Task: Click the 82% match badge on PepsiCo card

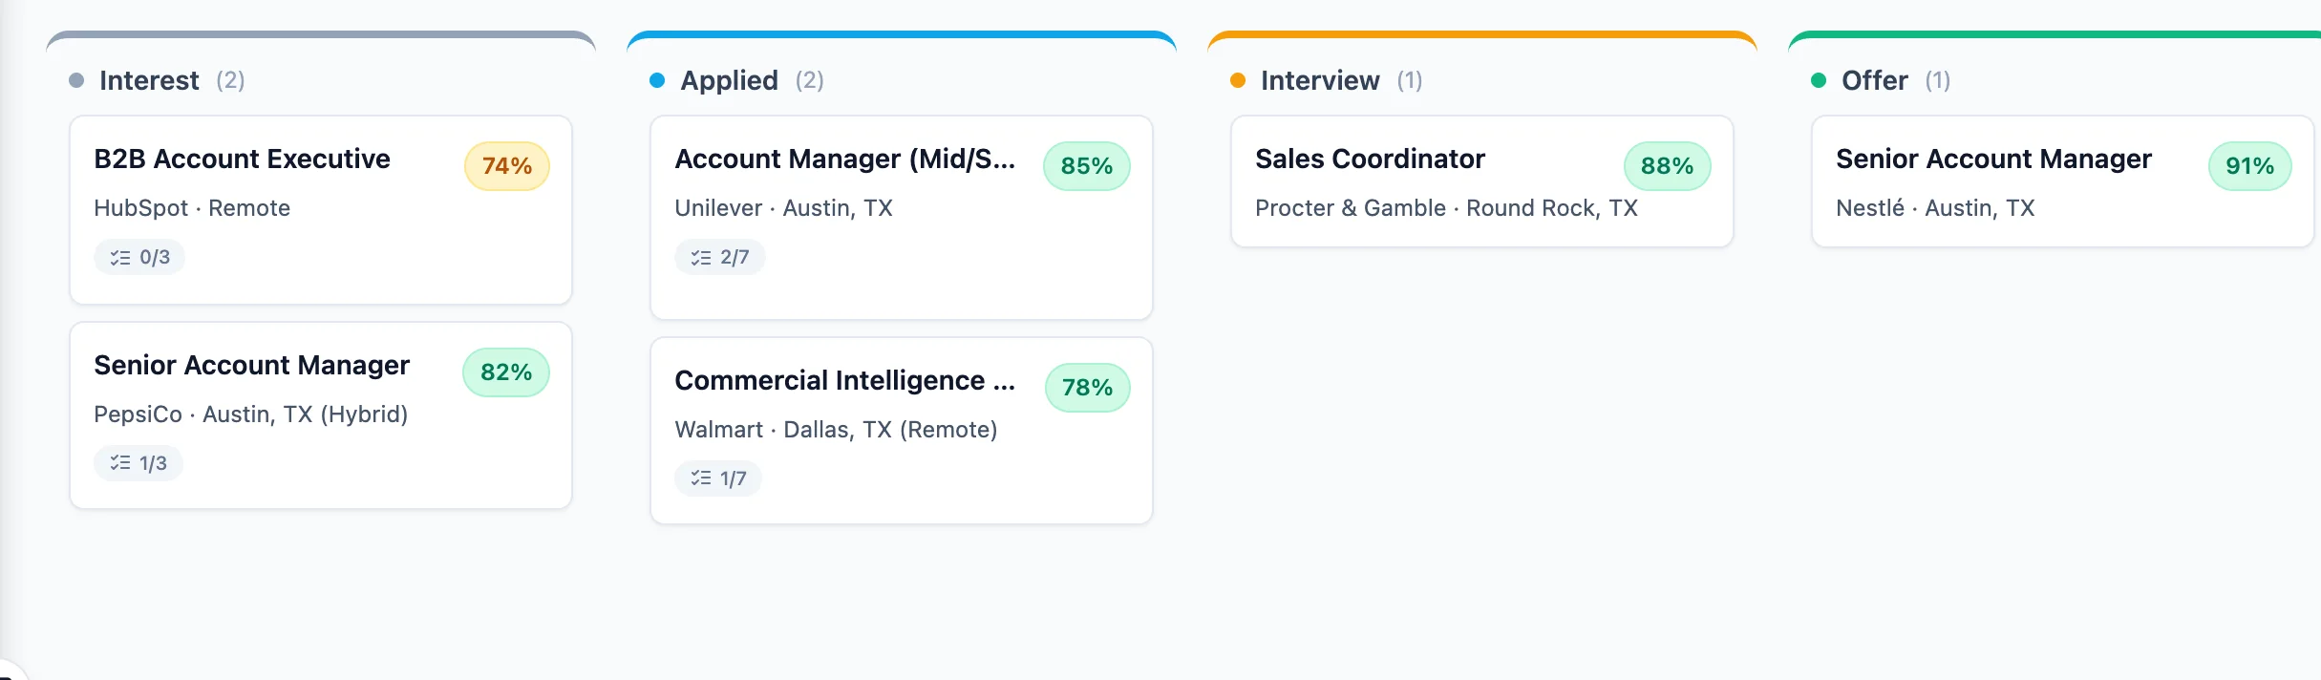Action: click(506, 372)
